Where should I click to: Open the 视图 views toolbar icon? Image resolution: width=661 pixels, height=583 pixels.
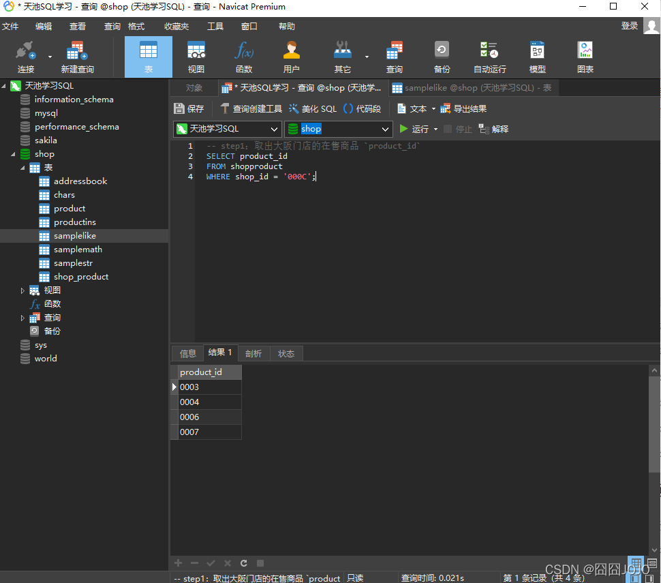(x=196, y=57)
